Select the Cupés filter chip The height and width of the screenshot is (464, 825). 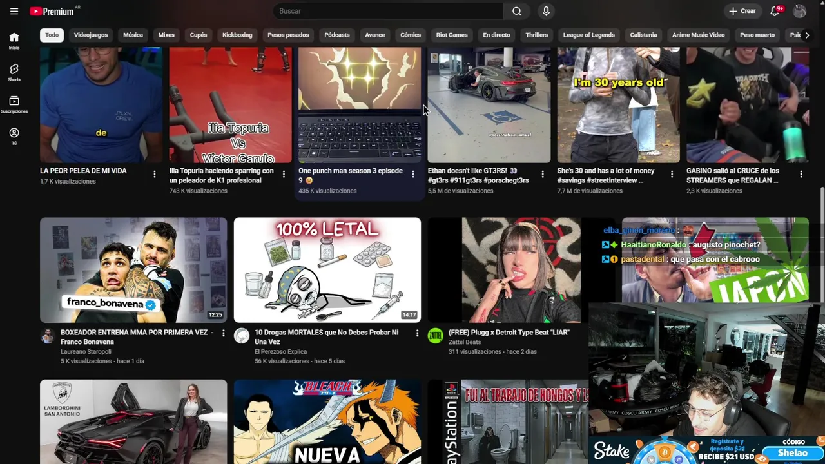pos(199,35)
